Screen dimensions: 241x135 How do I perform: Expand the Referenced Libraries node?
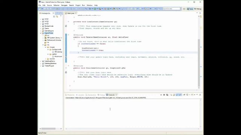click(43, 40)
